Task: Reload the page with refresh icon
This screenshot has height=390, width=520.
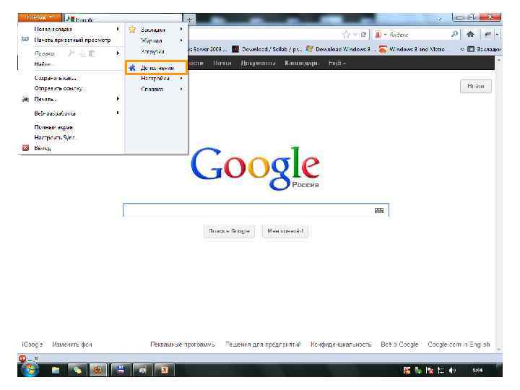Action: point(364,35)
